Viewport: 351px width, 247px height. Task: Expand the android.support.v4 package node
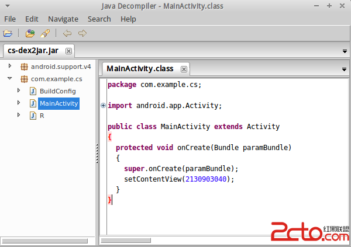9,66
